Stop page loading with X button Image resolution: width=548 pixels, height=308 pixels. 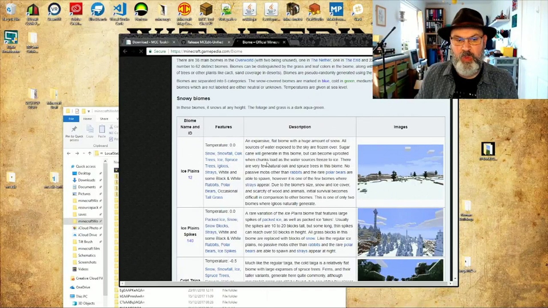click(141, 51)
